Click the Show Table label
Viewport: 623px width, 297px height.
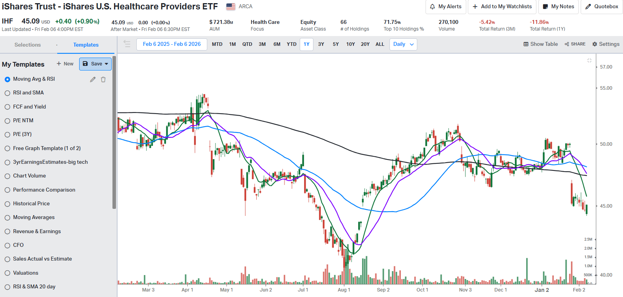544,44
